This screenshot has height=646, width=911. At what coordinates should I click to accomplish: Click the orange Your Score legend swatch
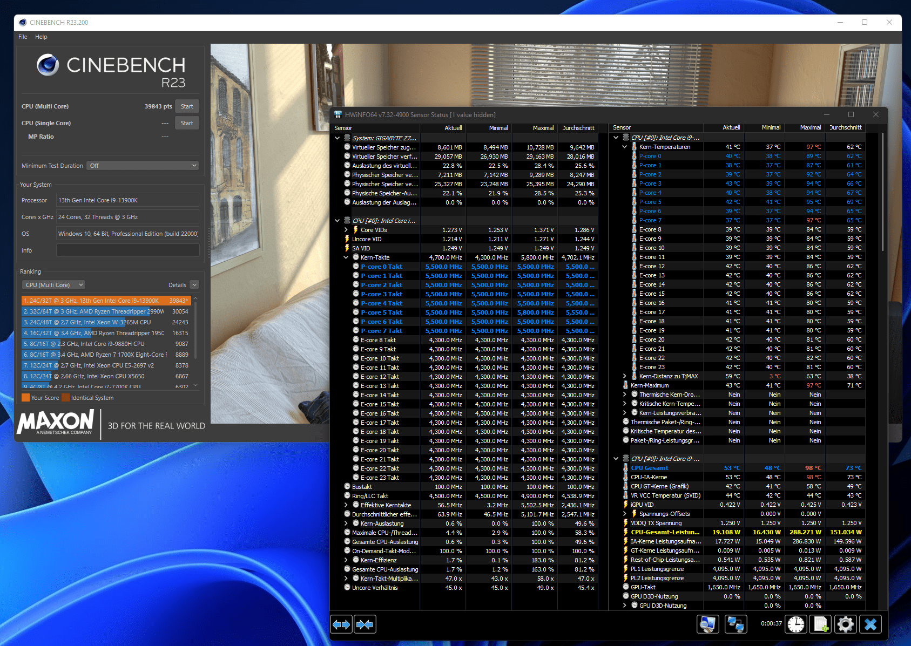tap(25, 398)
